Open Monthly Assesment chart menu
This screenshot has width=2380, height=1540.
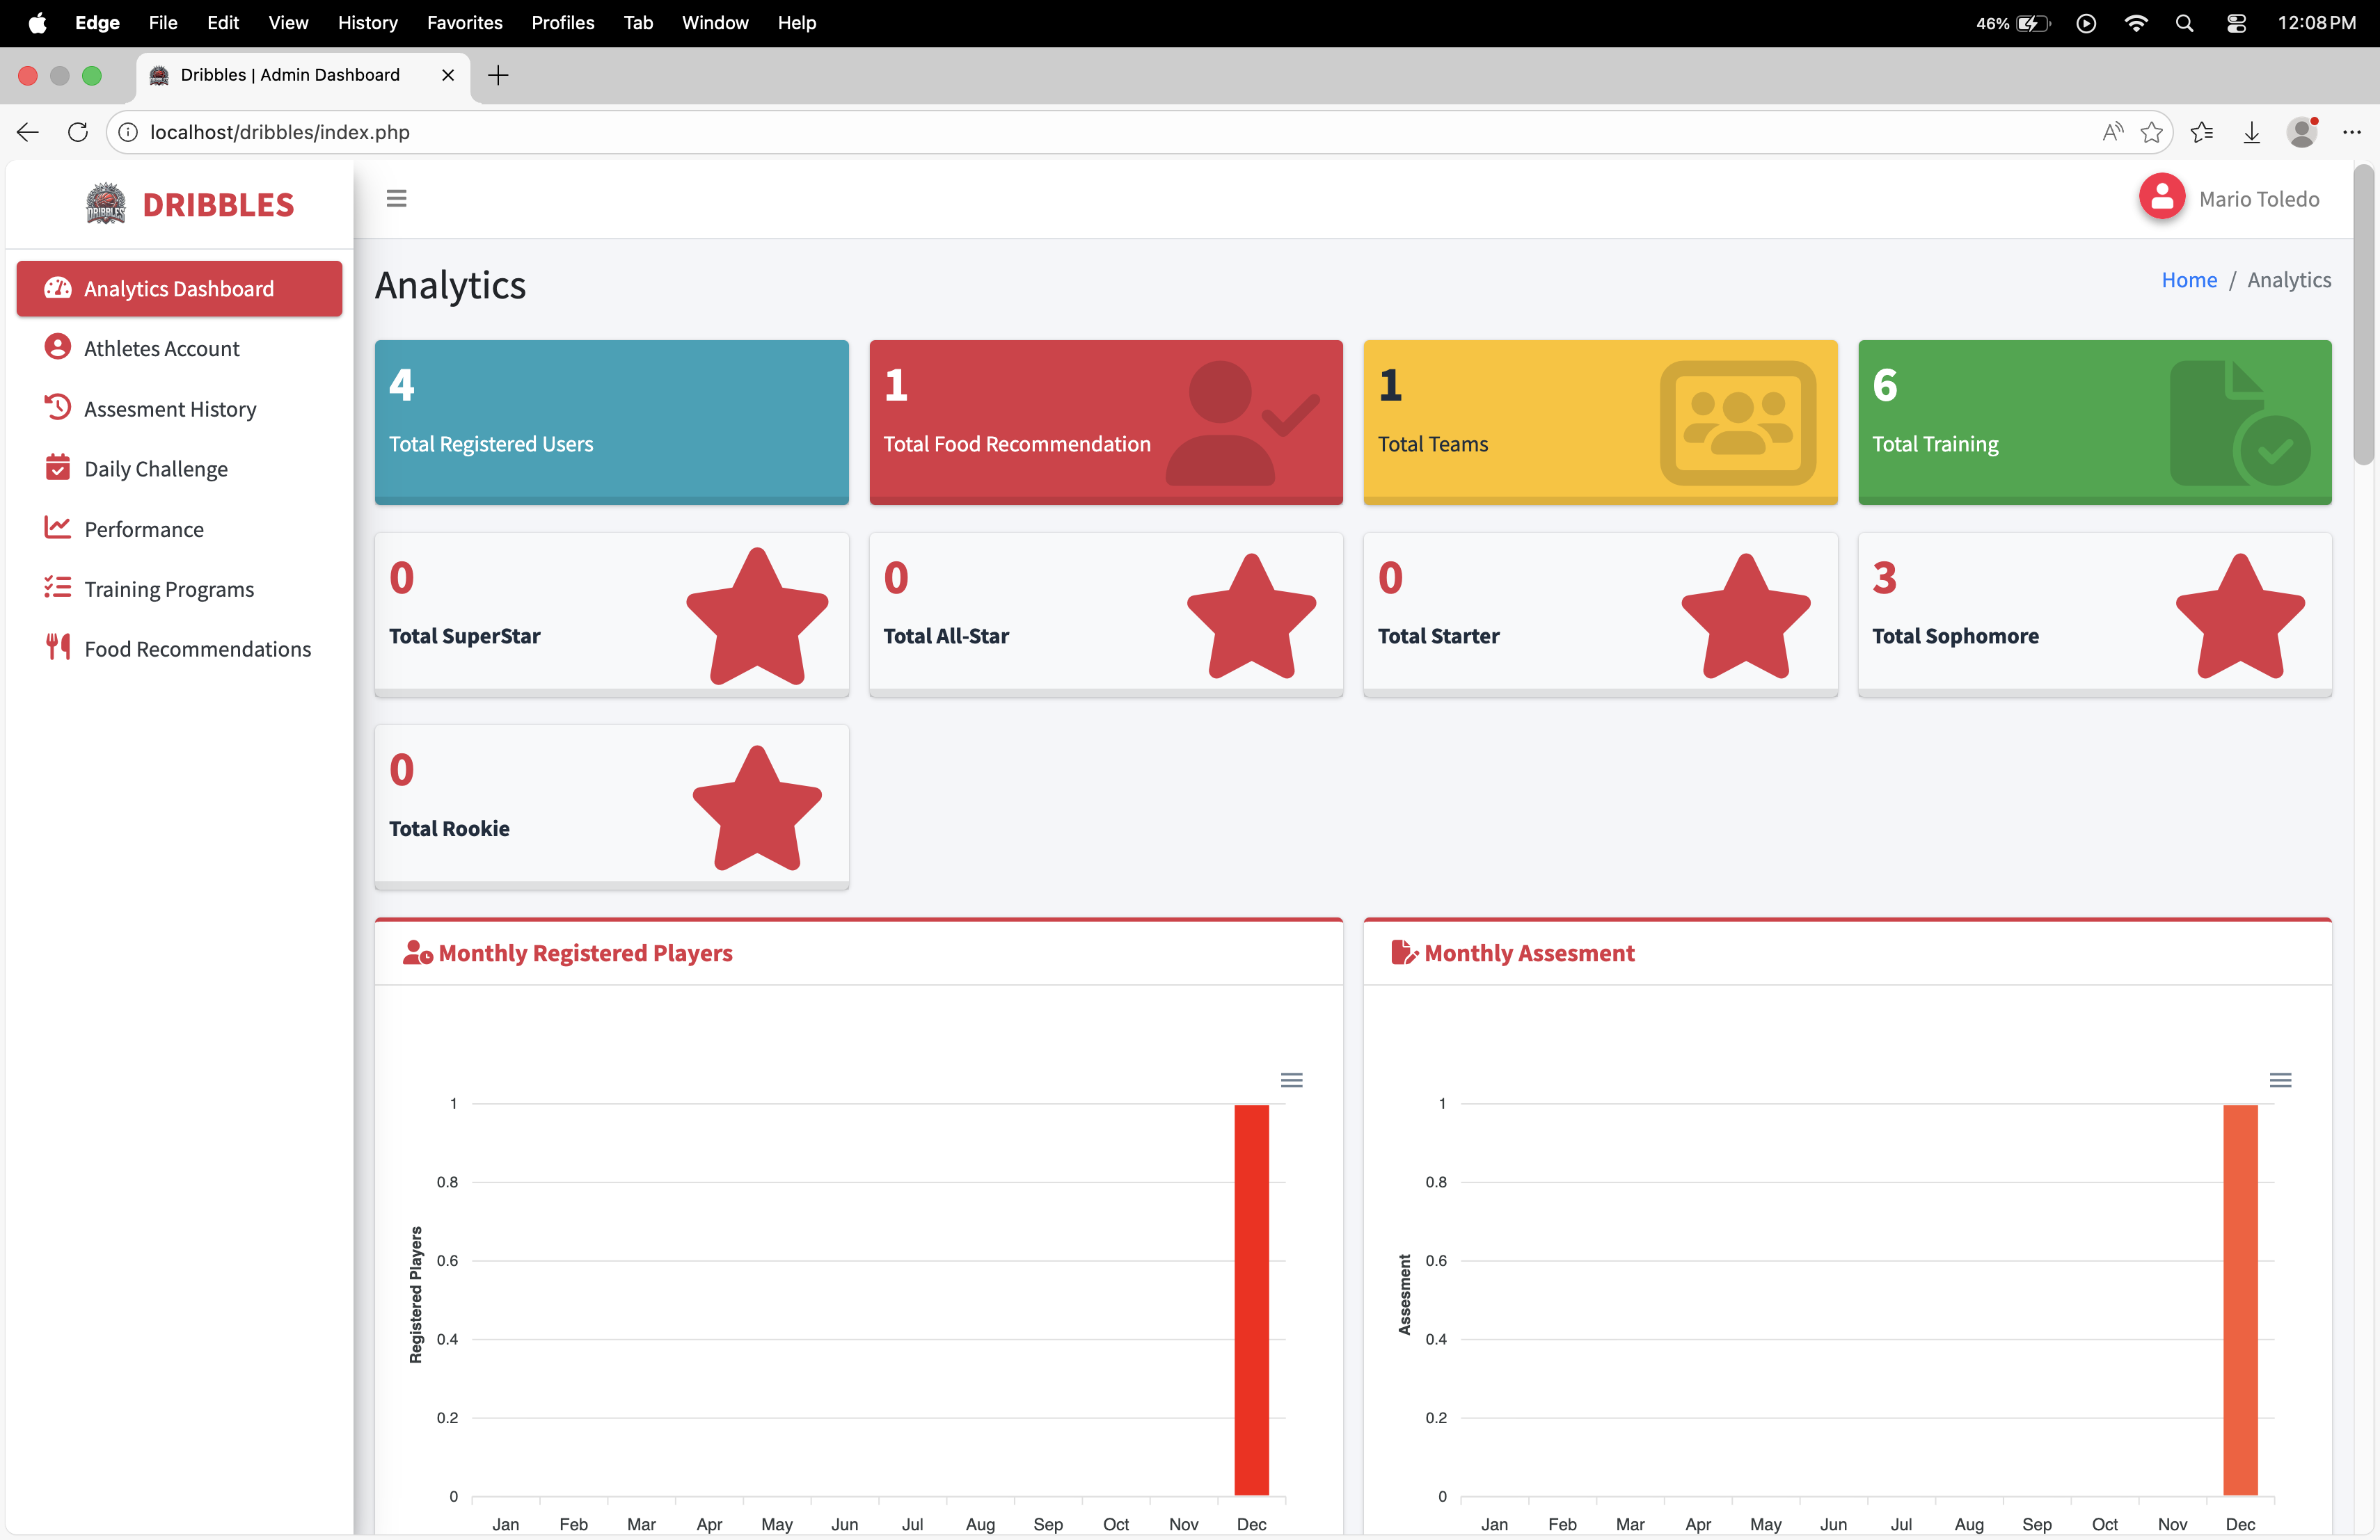click(x=2280, y=1080)
